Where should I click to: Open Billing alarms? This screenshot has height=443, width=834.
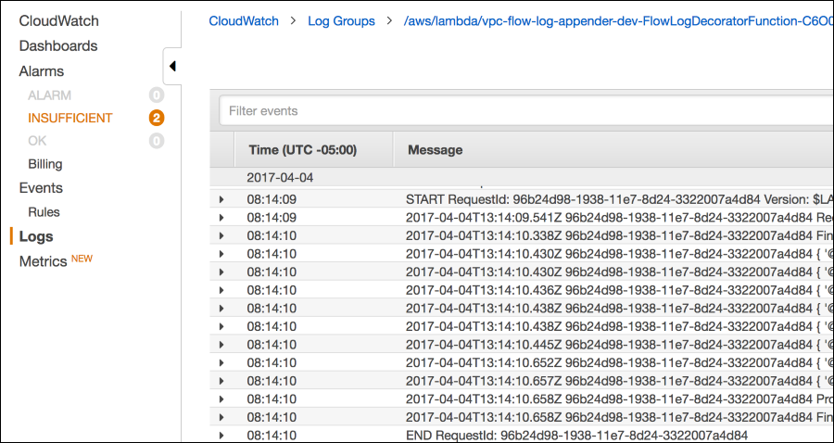tap(45, 164)
